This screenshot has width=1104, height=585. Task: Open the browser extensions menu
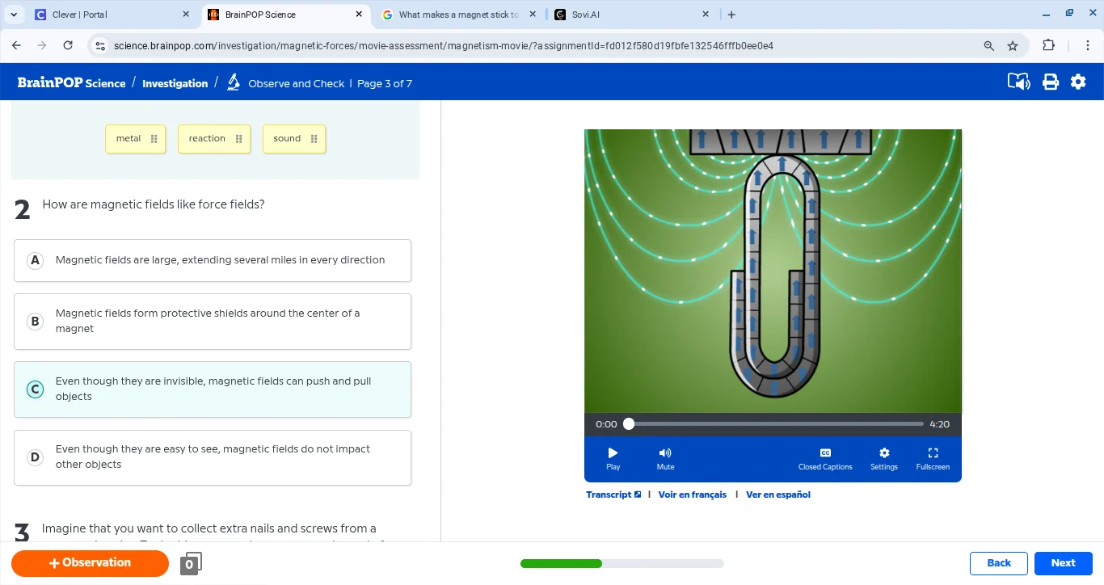[1048, 46]
